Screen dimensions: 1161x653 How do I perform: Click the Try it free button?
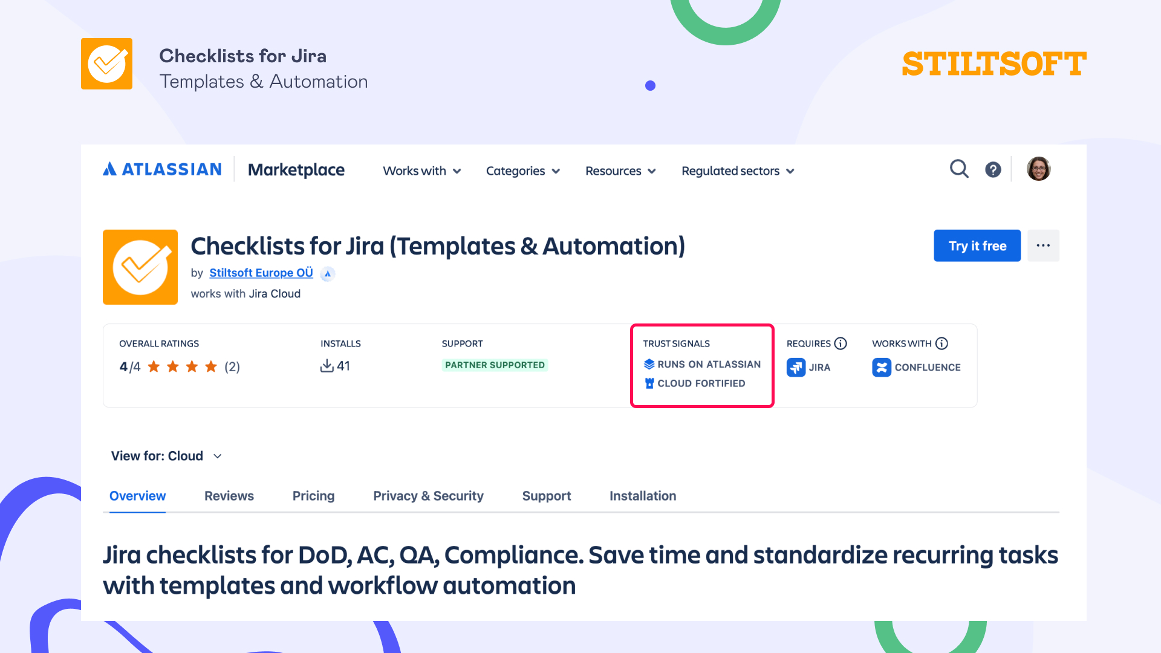[977, 245]
